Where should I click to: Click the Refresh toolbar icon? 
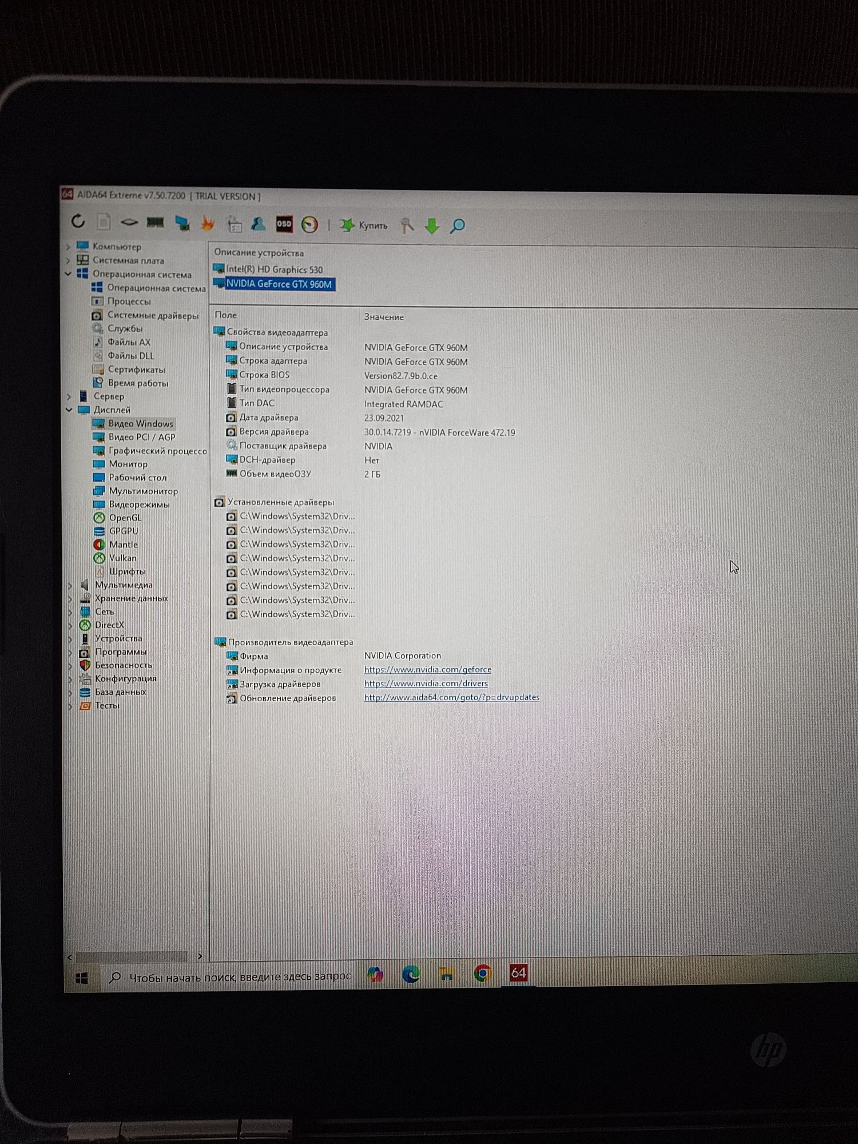(78, 221)
